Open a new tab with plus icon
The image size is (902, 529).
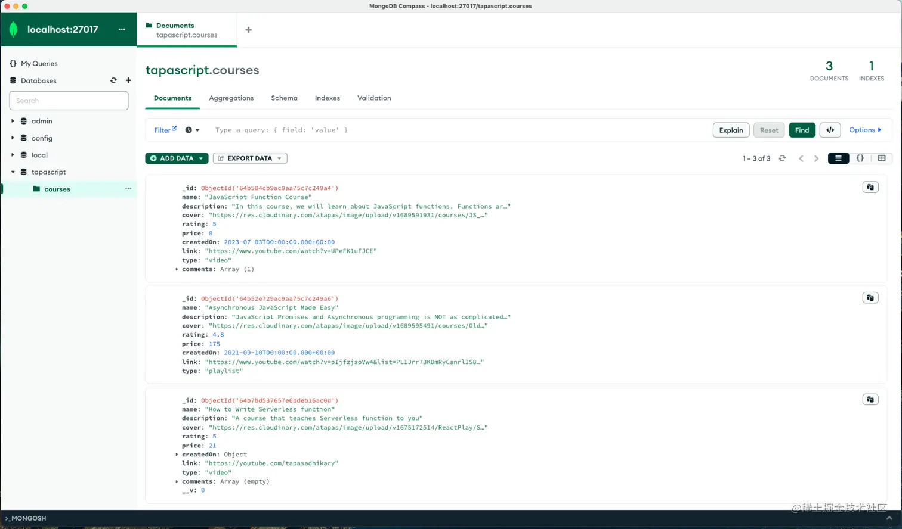pos(249,30)
